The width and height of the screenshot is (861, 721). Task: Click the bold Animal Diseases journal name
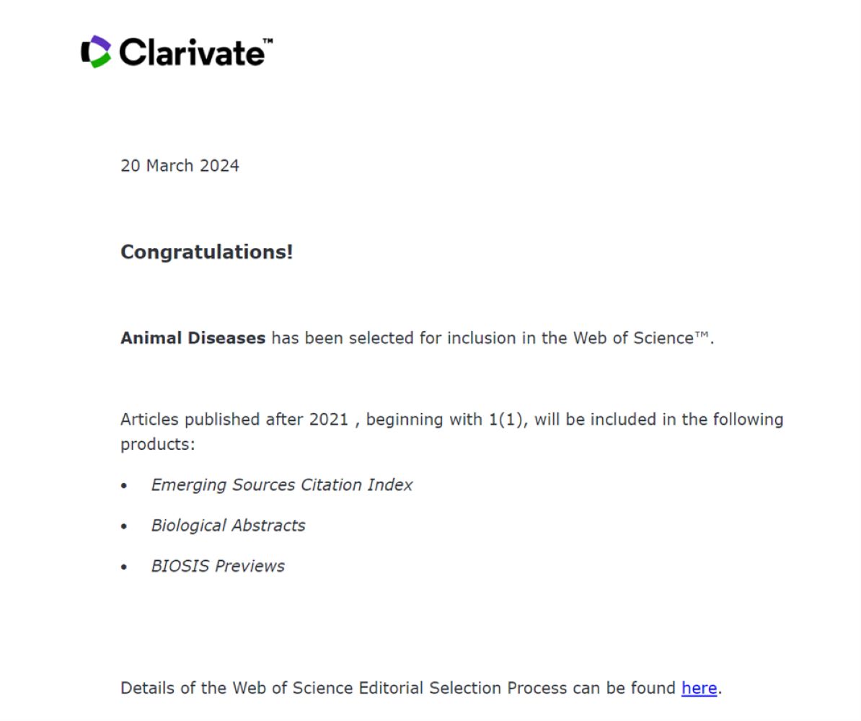pos(193,338)
